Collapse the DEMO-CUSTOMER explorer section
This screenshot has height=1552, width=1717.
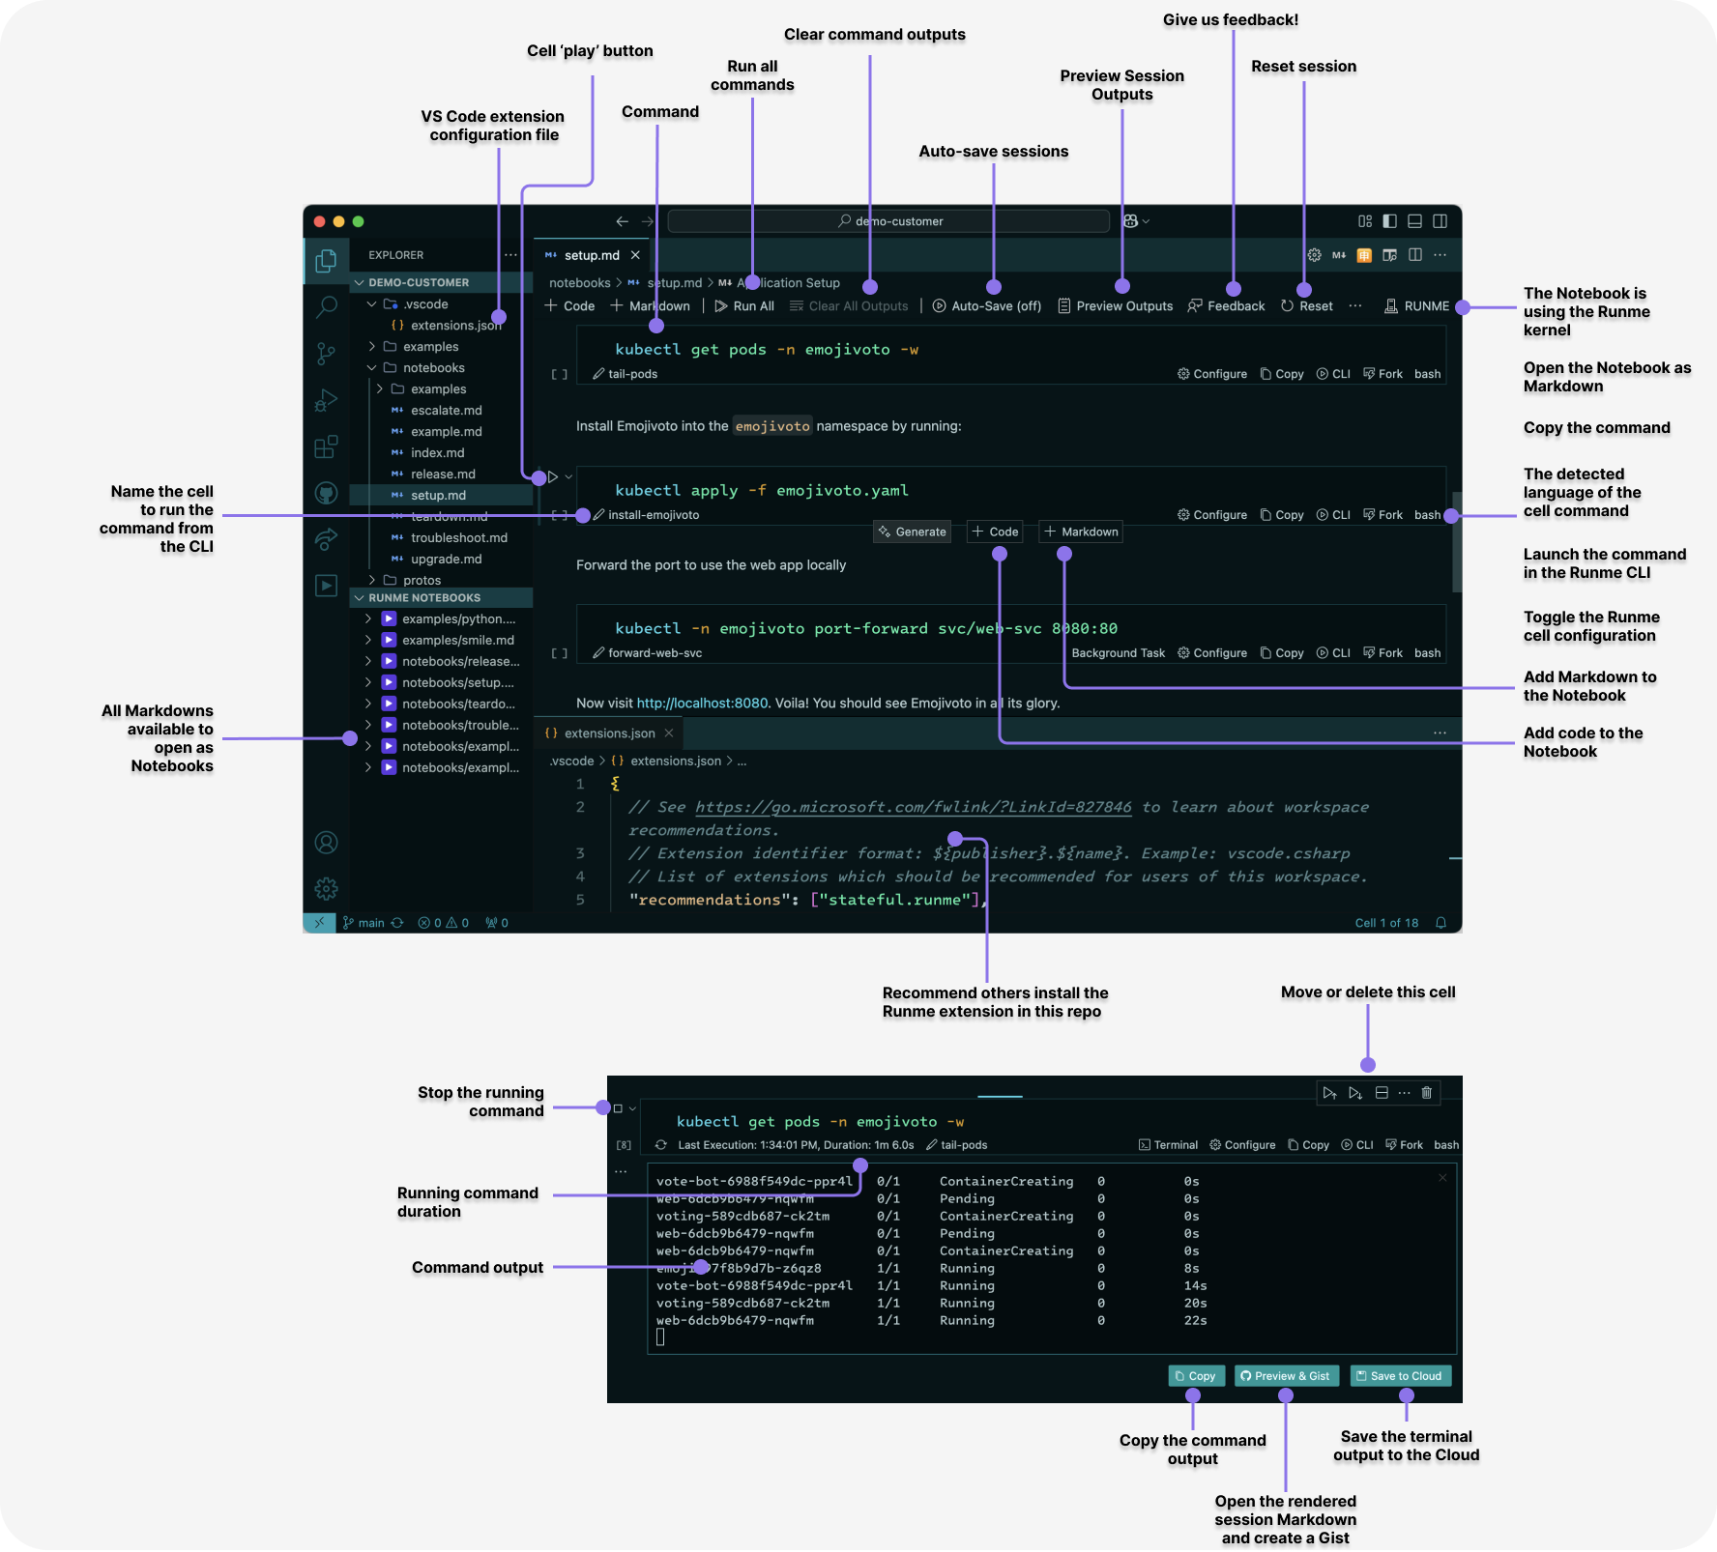358,282
